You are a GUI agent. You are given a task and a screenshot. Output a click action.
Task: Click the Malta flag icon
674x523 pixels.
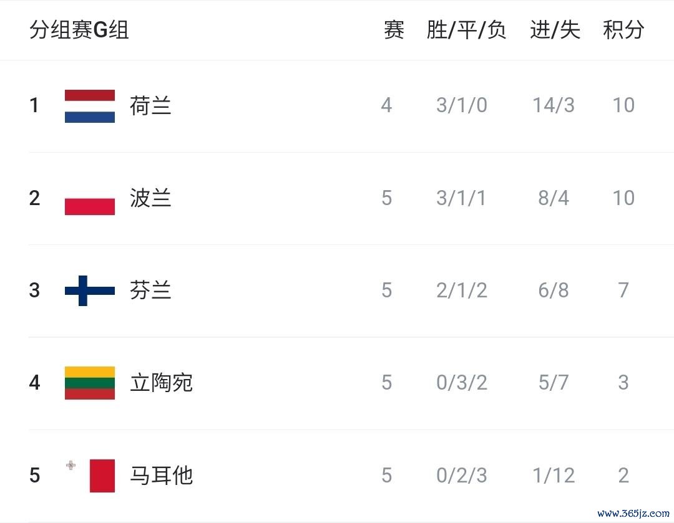[89, 476]
